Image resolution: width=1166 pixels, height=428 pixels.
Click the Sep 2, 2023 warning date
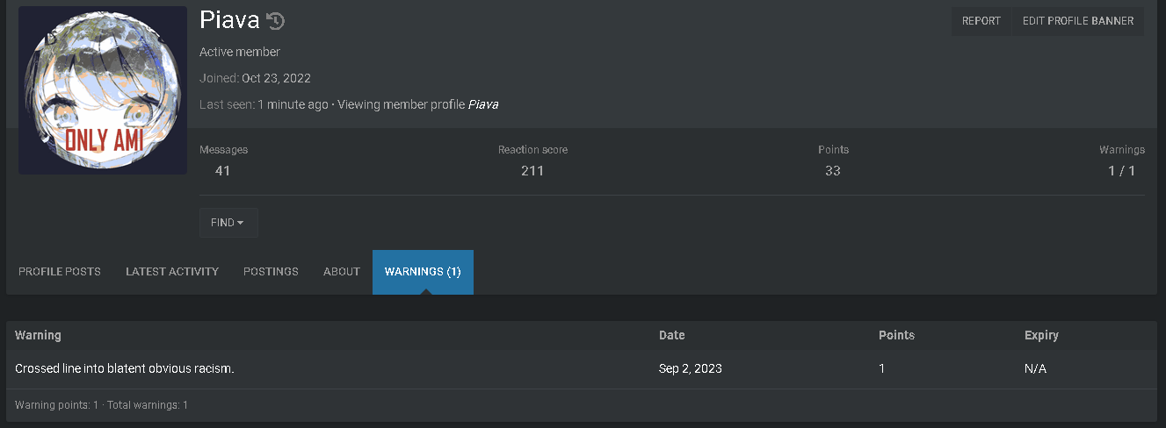pyautogui.click(x=691, y=368)
